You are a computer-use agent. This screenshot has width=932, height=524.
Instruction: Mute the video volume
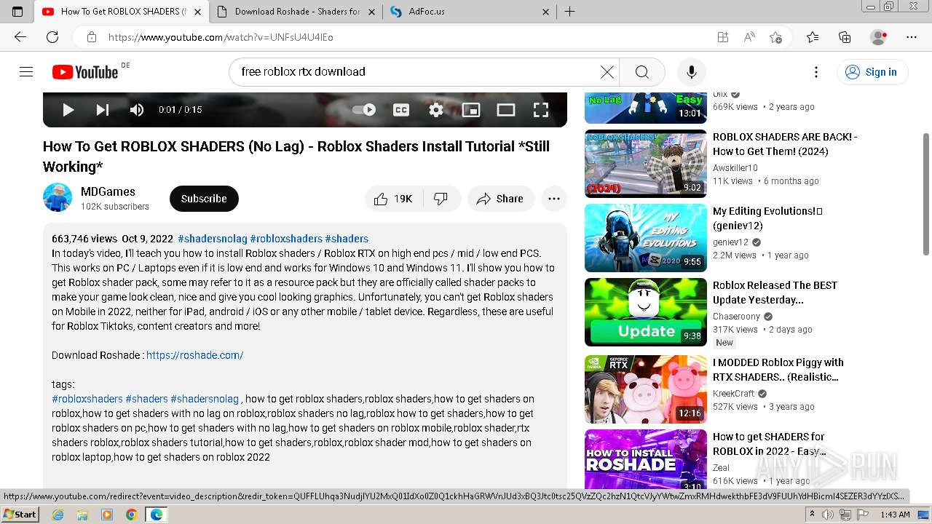pyautogui.click(x=137, y=110)
